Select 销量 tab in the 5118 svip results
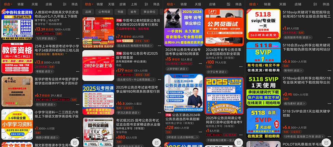This screenshot has width=333, height=147. [267, 4]
